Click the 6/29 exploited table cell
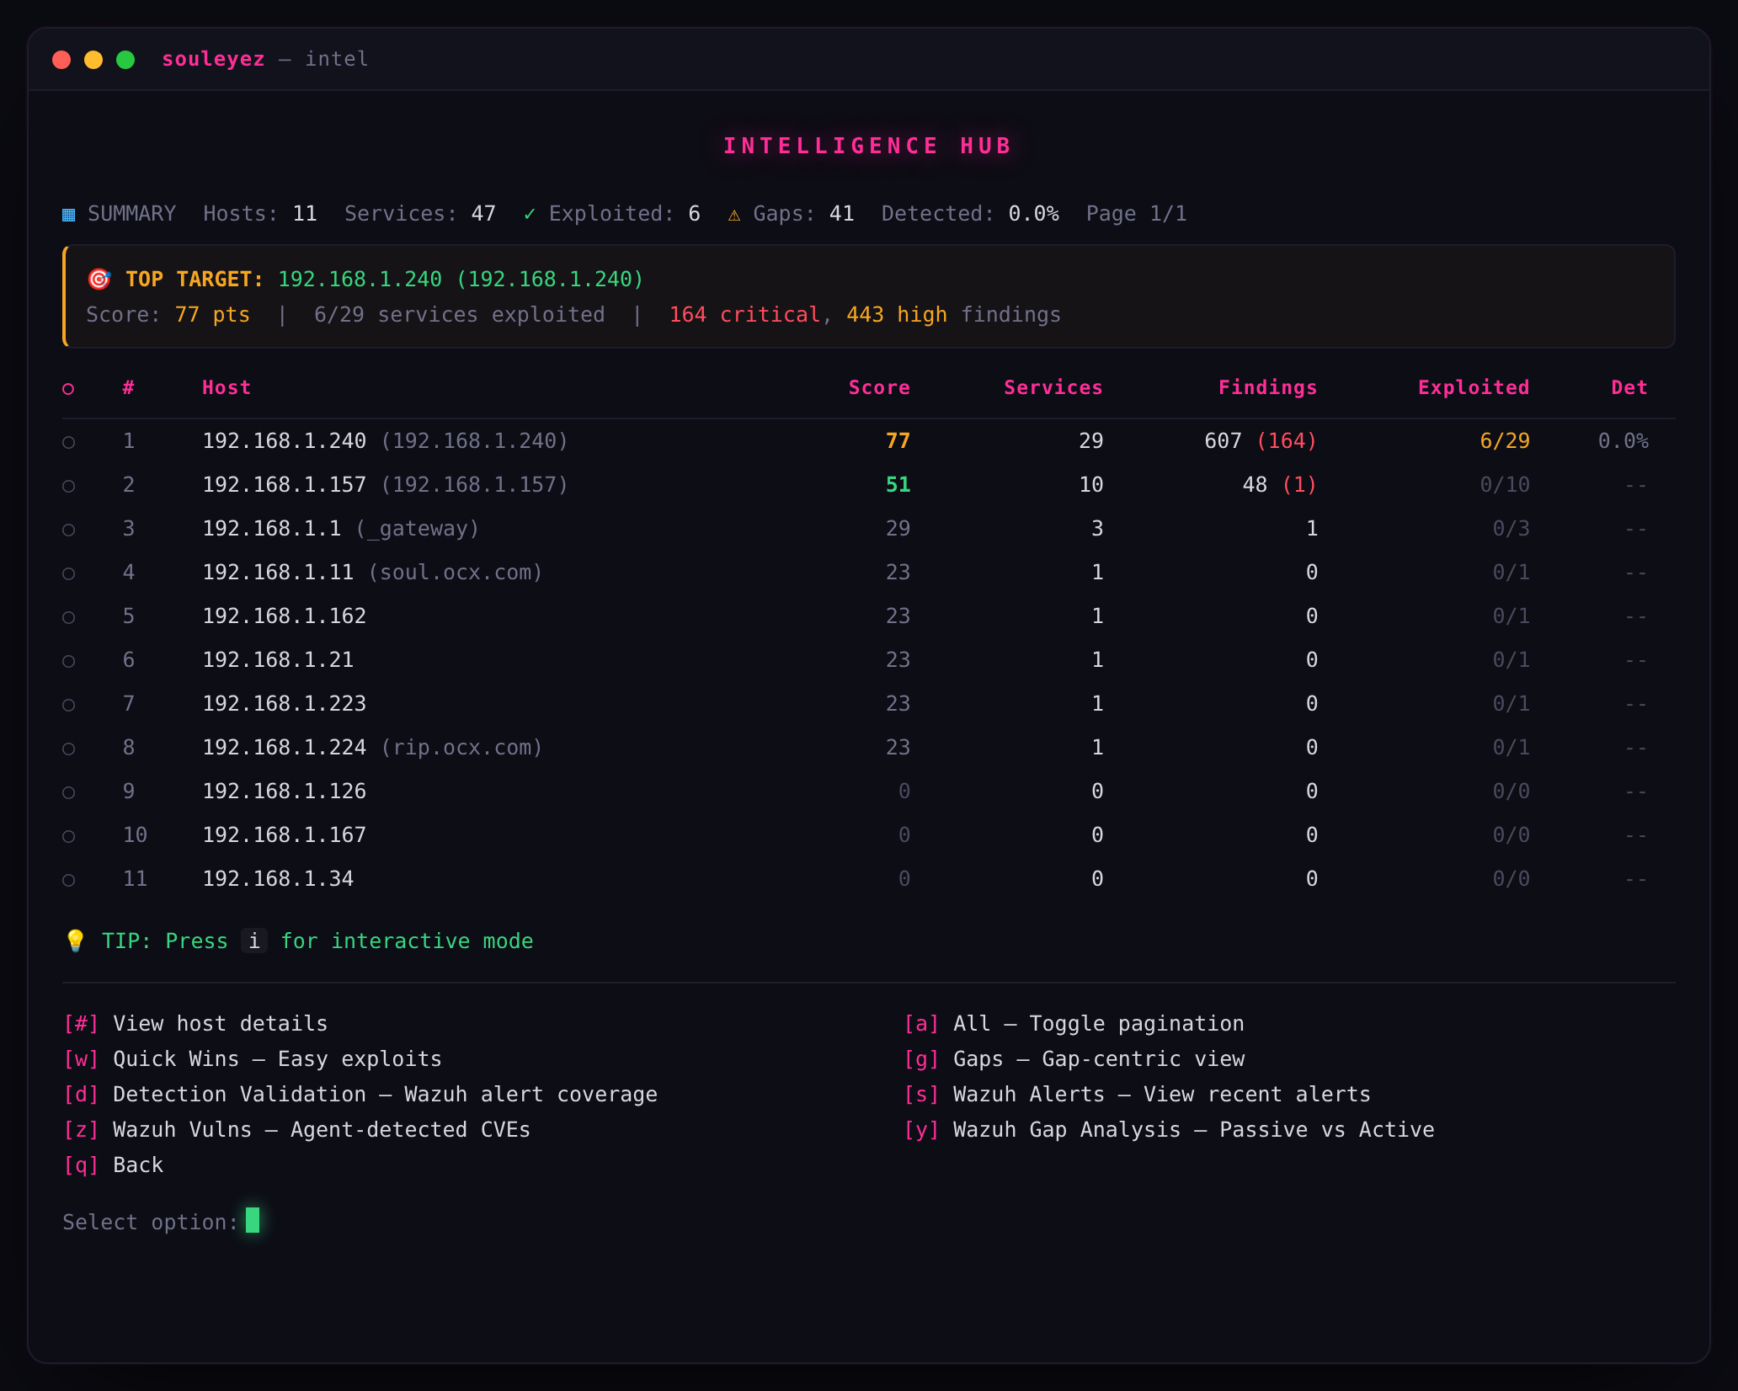The height and width of the screenshot is (1391, 1738). pos(1505,441)
